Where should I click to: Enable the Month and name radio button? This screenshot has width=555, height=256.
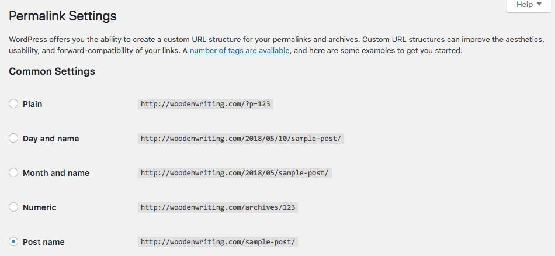(x=13, y=173)
